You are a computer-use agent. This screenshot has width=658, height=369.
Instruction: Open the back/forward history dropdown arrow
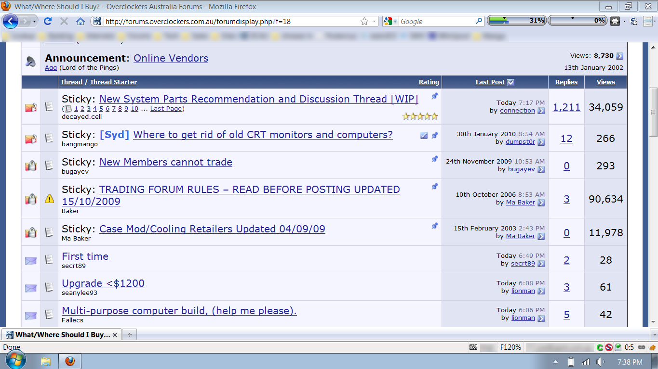35,21
